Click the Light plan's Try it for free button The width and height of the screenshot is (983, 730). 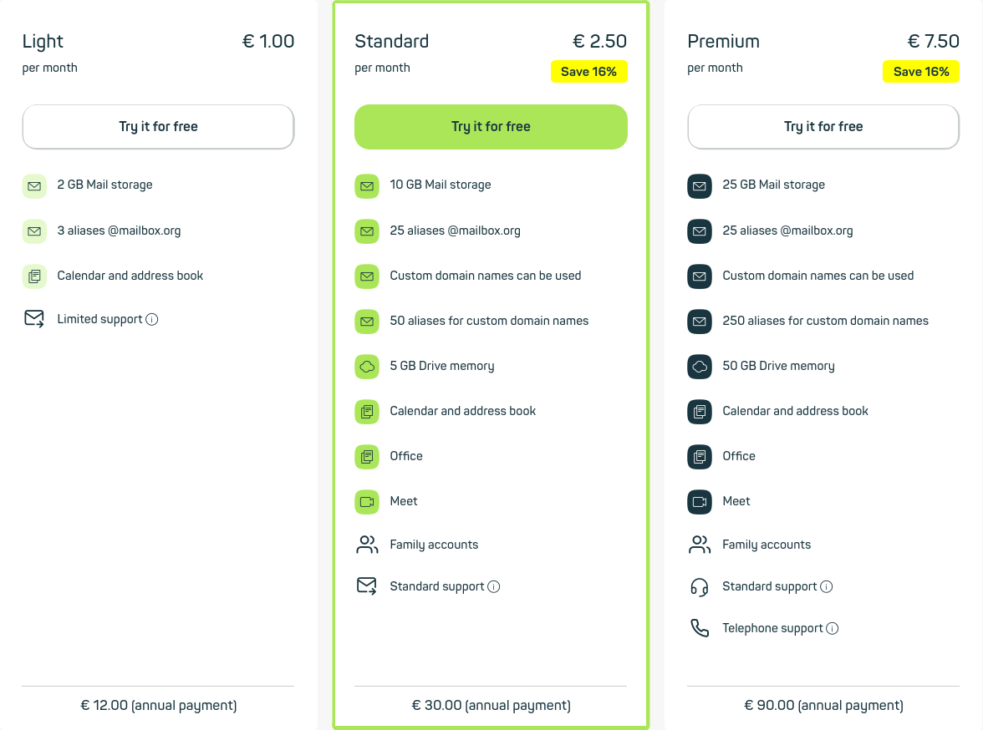click(158, 127)
